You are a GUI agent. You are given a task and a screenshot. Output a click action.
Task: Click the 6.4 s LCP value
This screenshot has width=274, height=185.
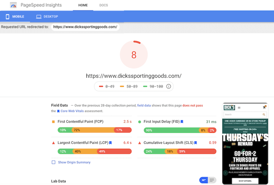(127, 143)
